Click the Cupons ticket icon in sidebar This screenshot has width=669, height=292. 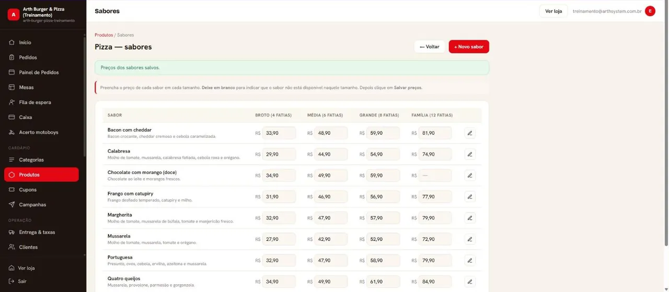click(11, 190)
